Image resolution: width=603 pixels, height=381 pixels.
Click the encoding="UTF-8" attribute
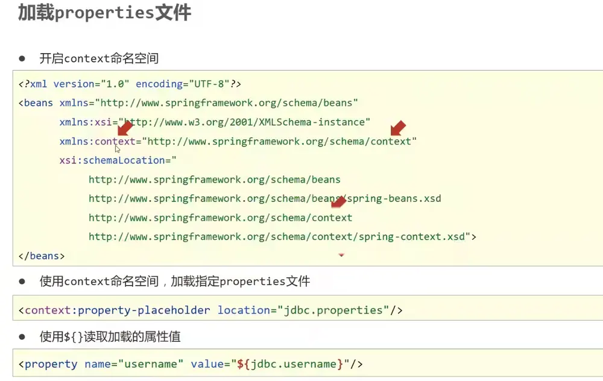point(183,84)
